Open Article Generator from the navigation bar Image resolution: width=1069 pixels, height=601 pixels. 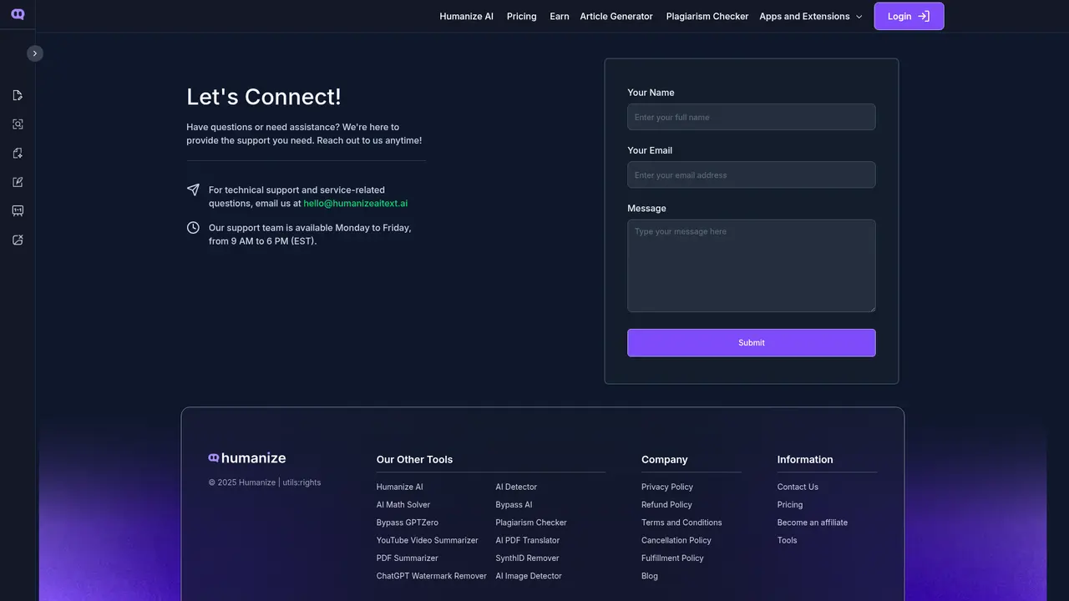(616, 16)
